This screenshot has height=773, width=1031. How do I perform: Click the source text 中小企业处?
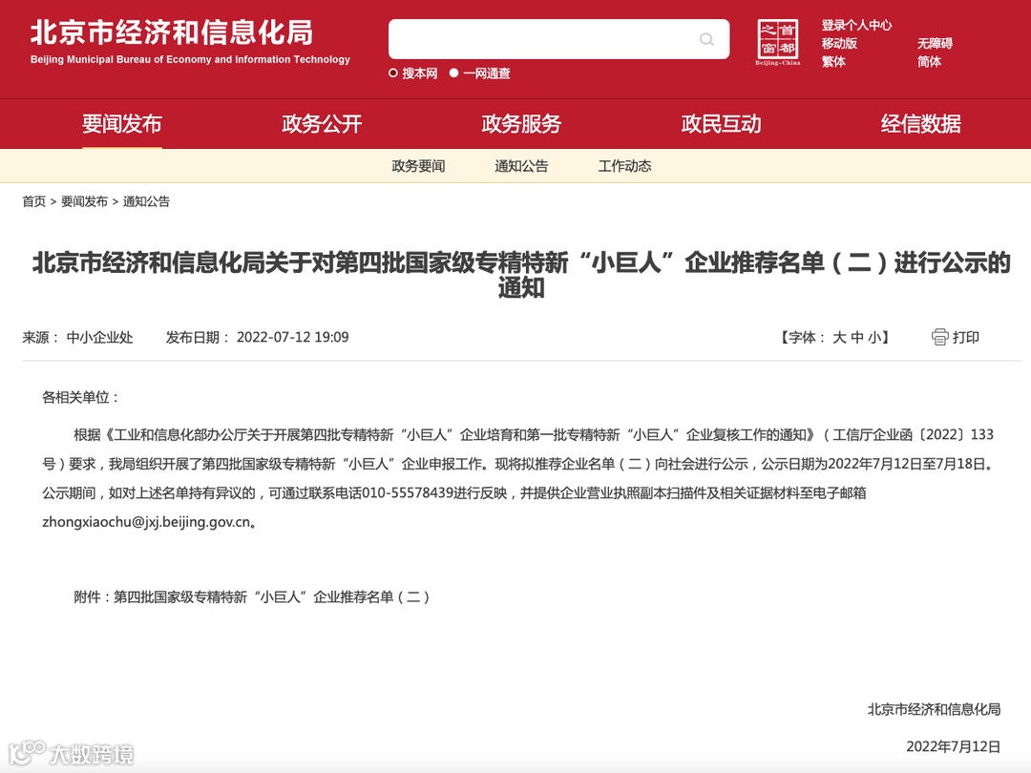pyautogui.click(x=100, y=337)
